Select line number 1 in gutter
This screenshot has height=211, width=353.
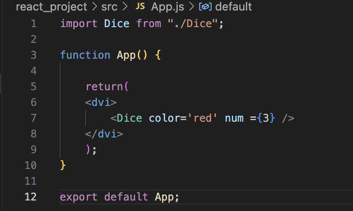[34, 24]
